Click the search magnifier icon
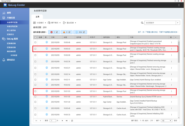 click(x=142, y=23)
